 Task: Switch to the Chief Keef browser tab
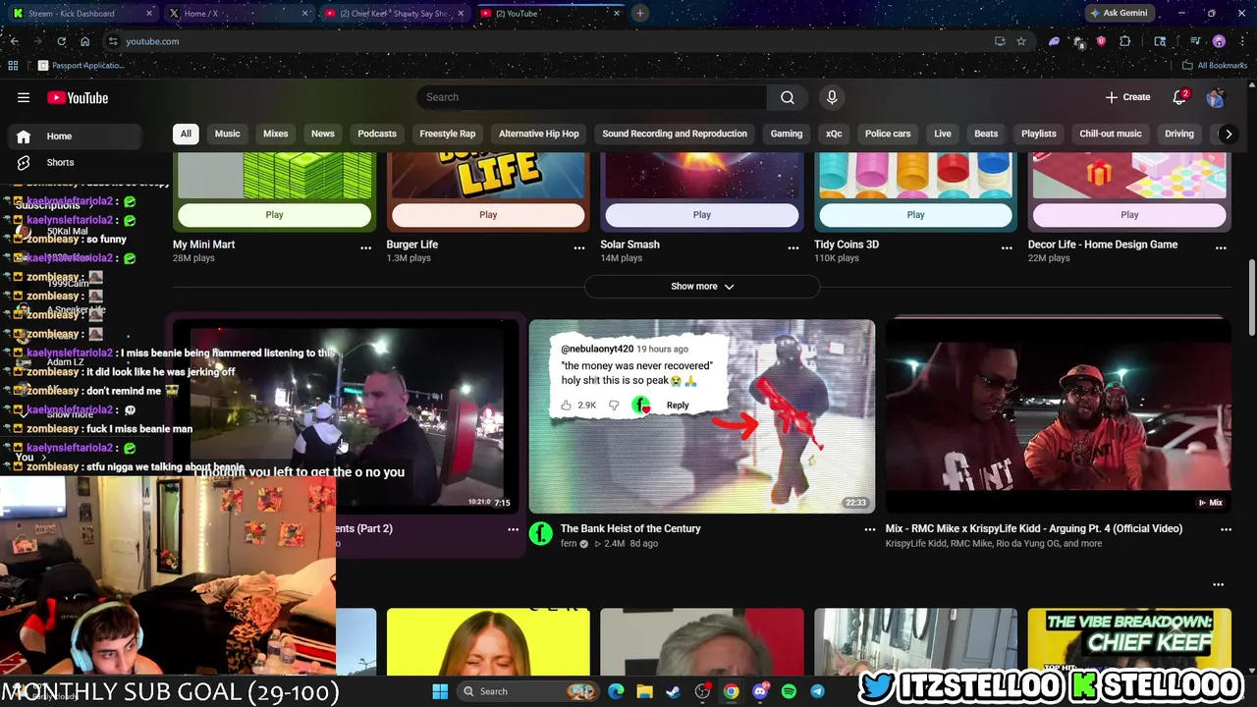pyautogui.click(x=393, y=14)
